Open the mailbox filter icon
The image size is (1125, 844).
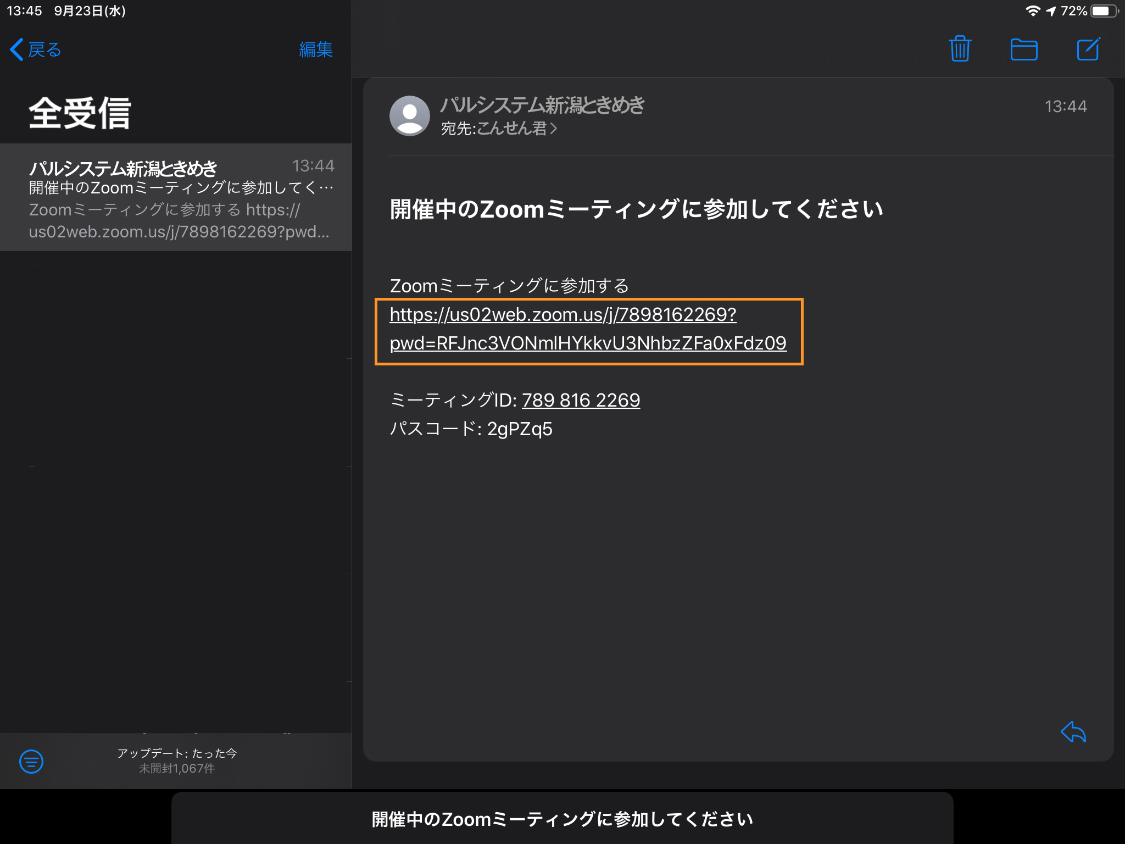31,762
